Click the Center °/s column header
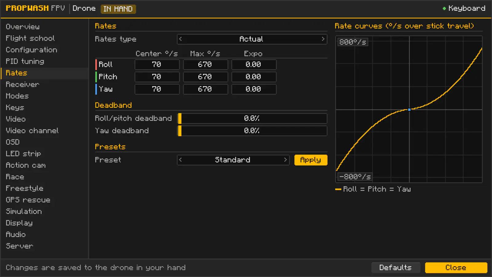Viewport: 492px width, 277px height. tap(157, 54)
